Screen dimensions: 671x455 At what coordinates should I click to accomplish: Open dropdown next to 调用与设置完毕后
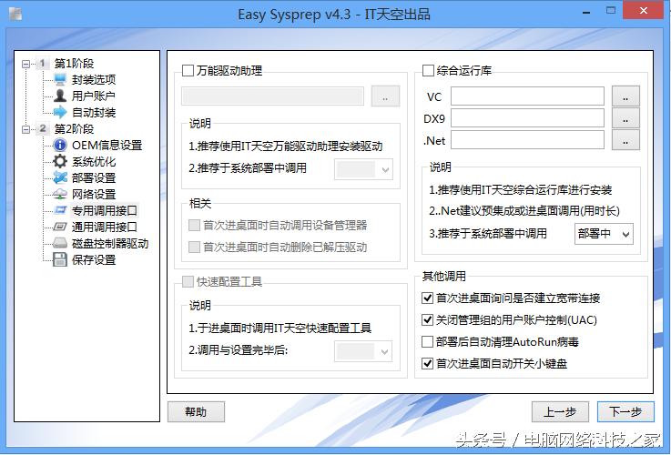[x=363, y=351]
